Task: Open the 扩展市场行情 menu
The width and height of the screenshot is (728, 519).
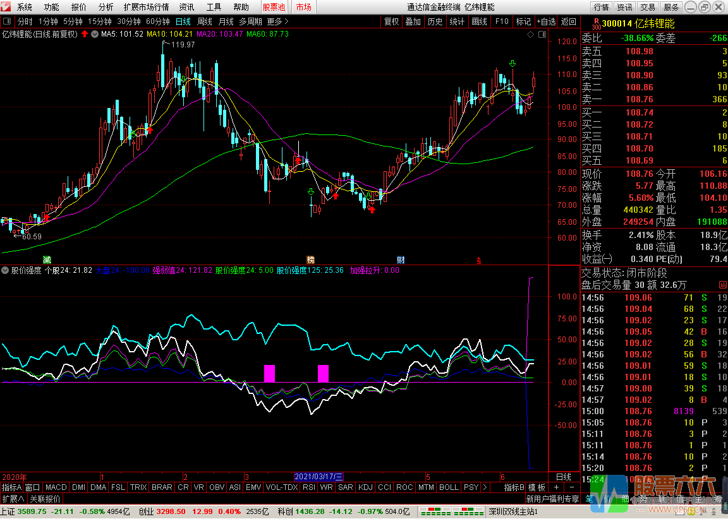Action: tap(146, 7)
